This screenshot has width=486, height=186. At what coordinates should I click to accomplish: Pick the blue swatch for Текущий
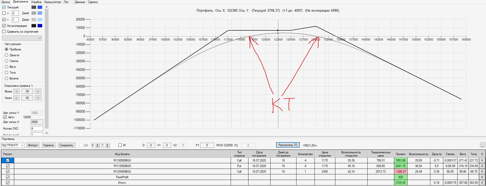coord(40,7)
